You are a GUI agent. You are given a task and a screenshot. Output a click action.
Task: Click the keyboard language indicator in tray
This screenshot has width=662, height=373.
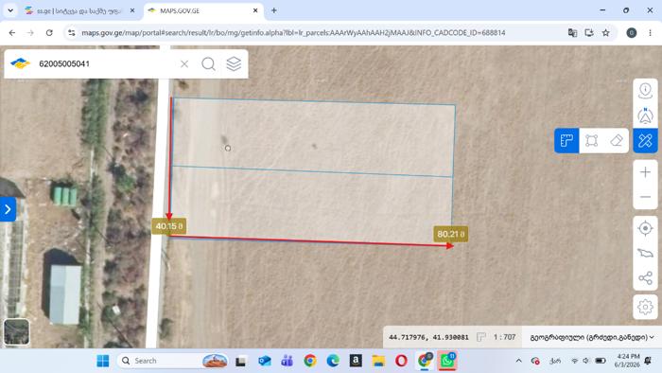pyautogui.click(x=555, y=361)
